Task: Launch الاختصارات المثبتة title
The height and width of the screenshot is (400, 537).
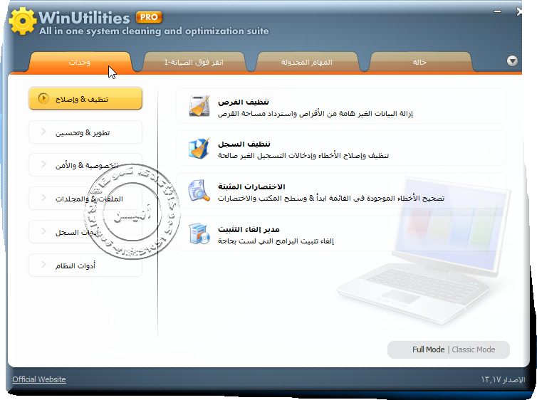Action: coord(251,186)
